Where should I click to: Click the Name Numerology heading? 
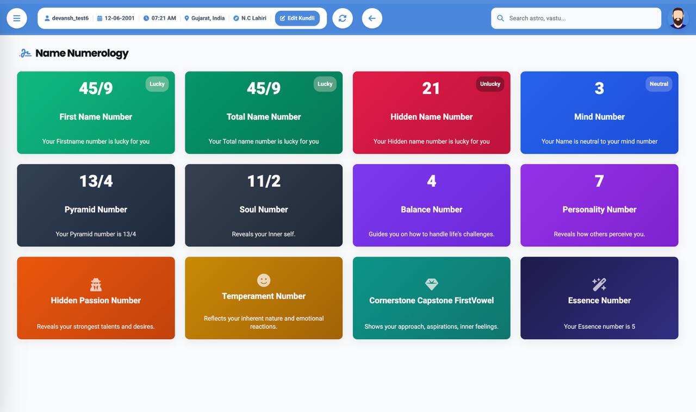pyautogui.click(x=82, y=53)
